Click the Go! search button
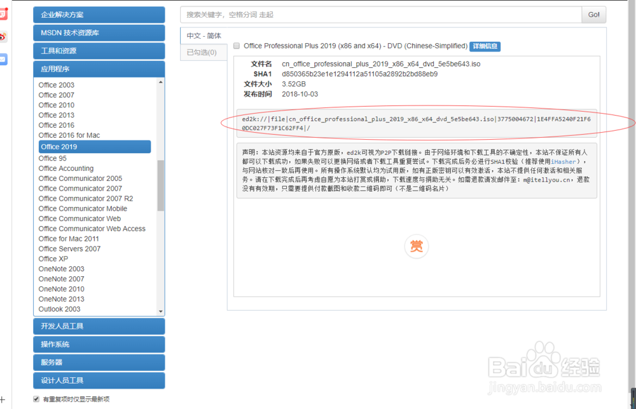The height and width of the screenshot is (409, 636). tap(594, 15)
